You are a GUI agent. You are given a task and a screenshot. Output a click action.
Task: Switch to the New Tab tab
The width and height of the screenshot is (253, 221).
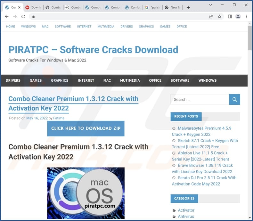click(172, 7)
